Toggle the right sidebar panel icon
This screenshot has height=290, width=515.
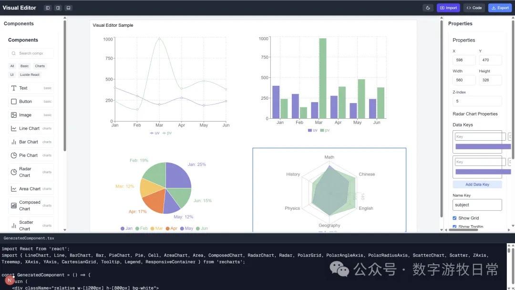point(58,8)
